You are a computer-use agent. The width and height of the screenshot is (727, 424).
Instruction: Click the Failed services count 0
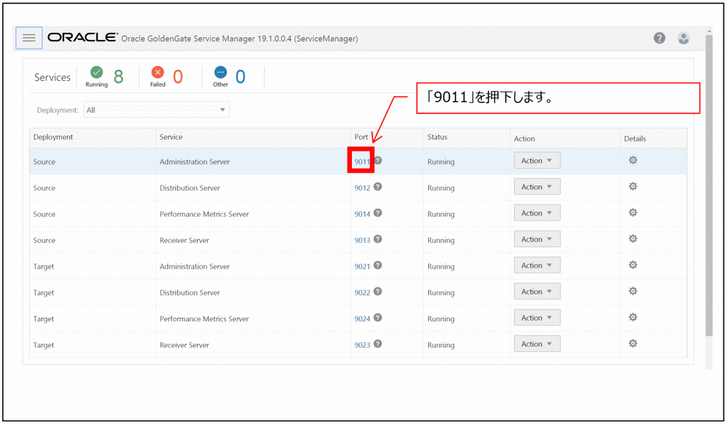(x=178, y=76)
